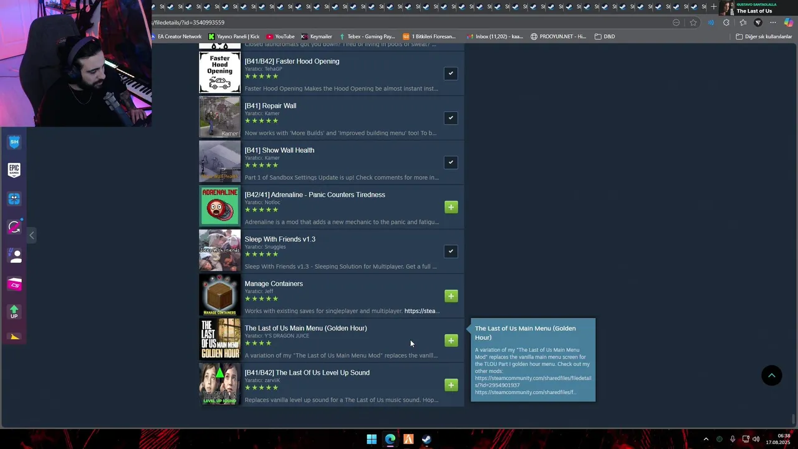This screenshot has width=798, height=449.
Task: Open the Keymailer bookmark
Action: coord(316,37)
